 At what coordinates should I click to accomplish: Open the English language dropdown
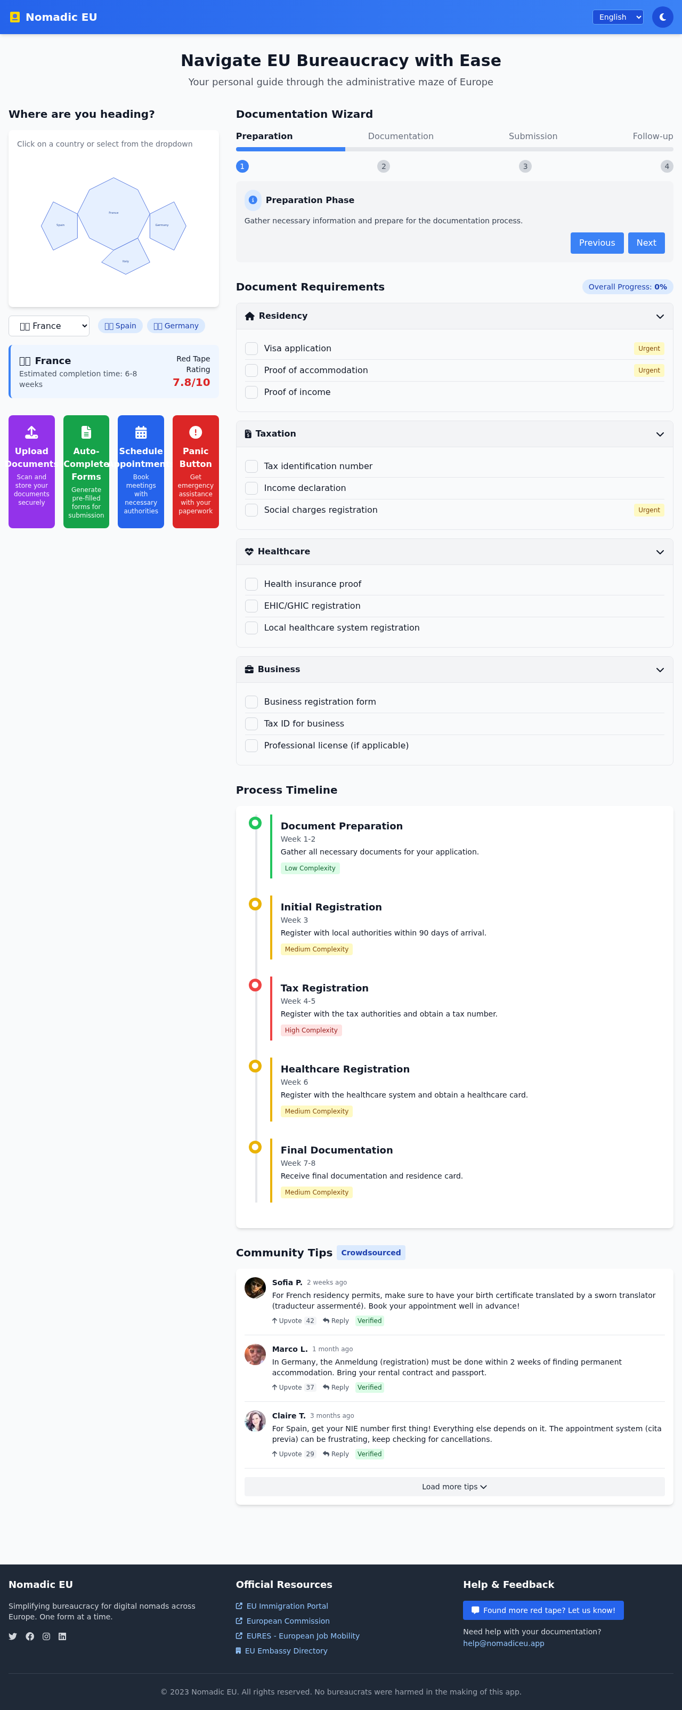[x=618, y=17]
